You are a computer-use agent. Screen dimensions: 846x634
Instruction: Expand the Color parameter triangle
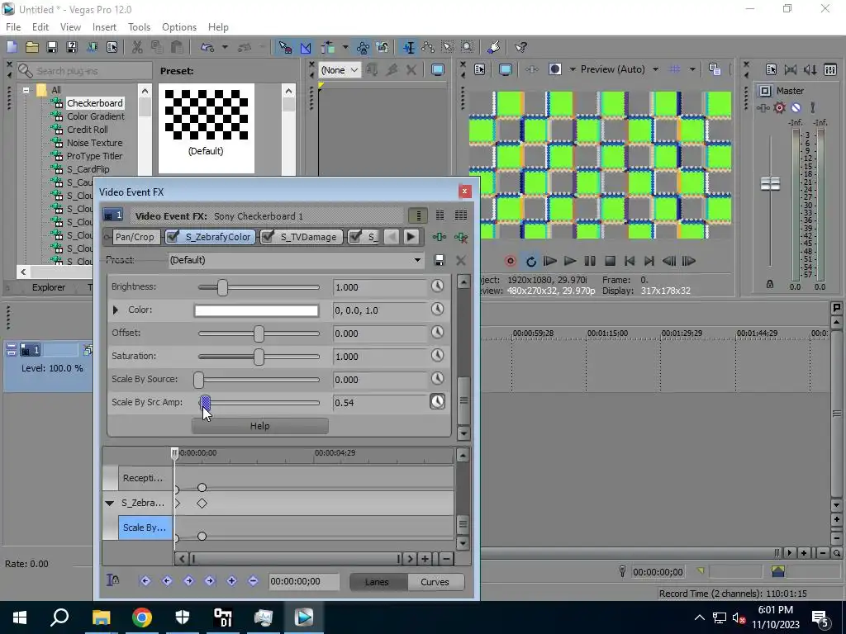tap(115, 310)
